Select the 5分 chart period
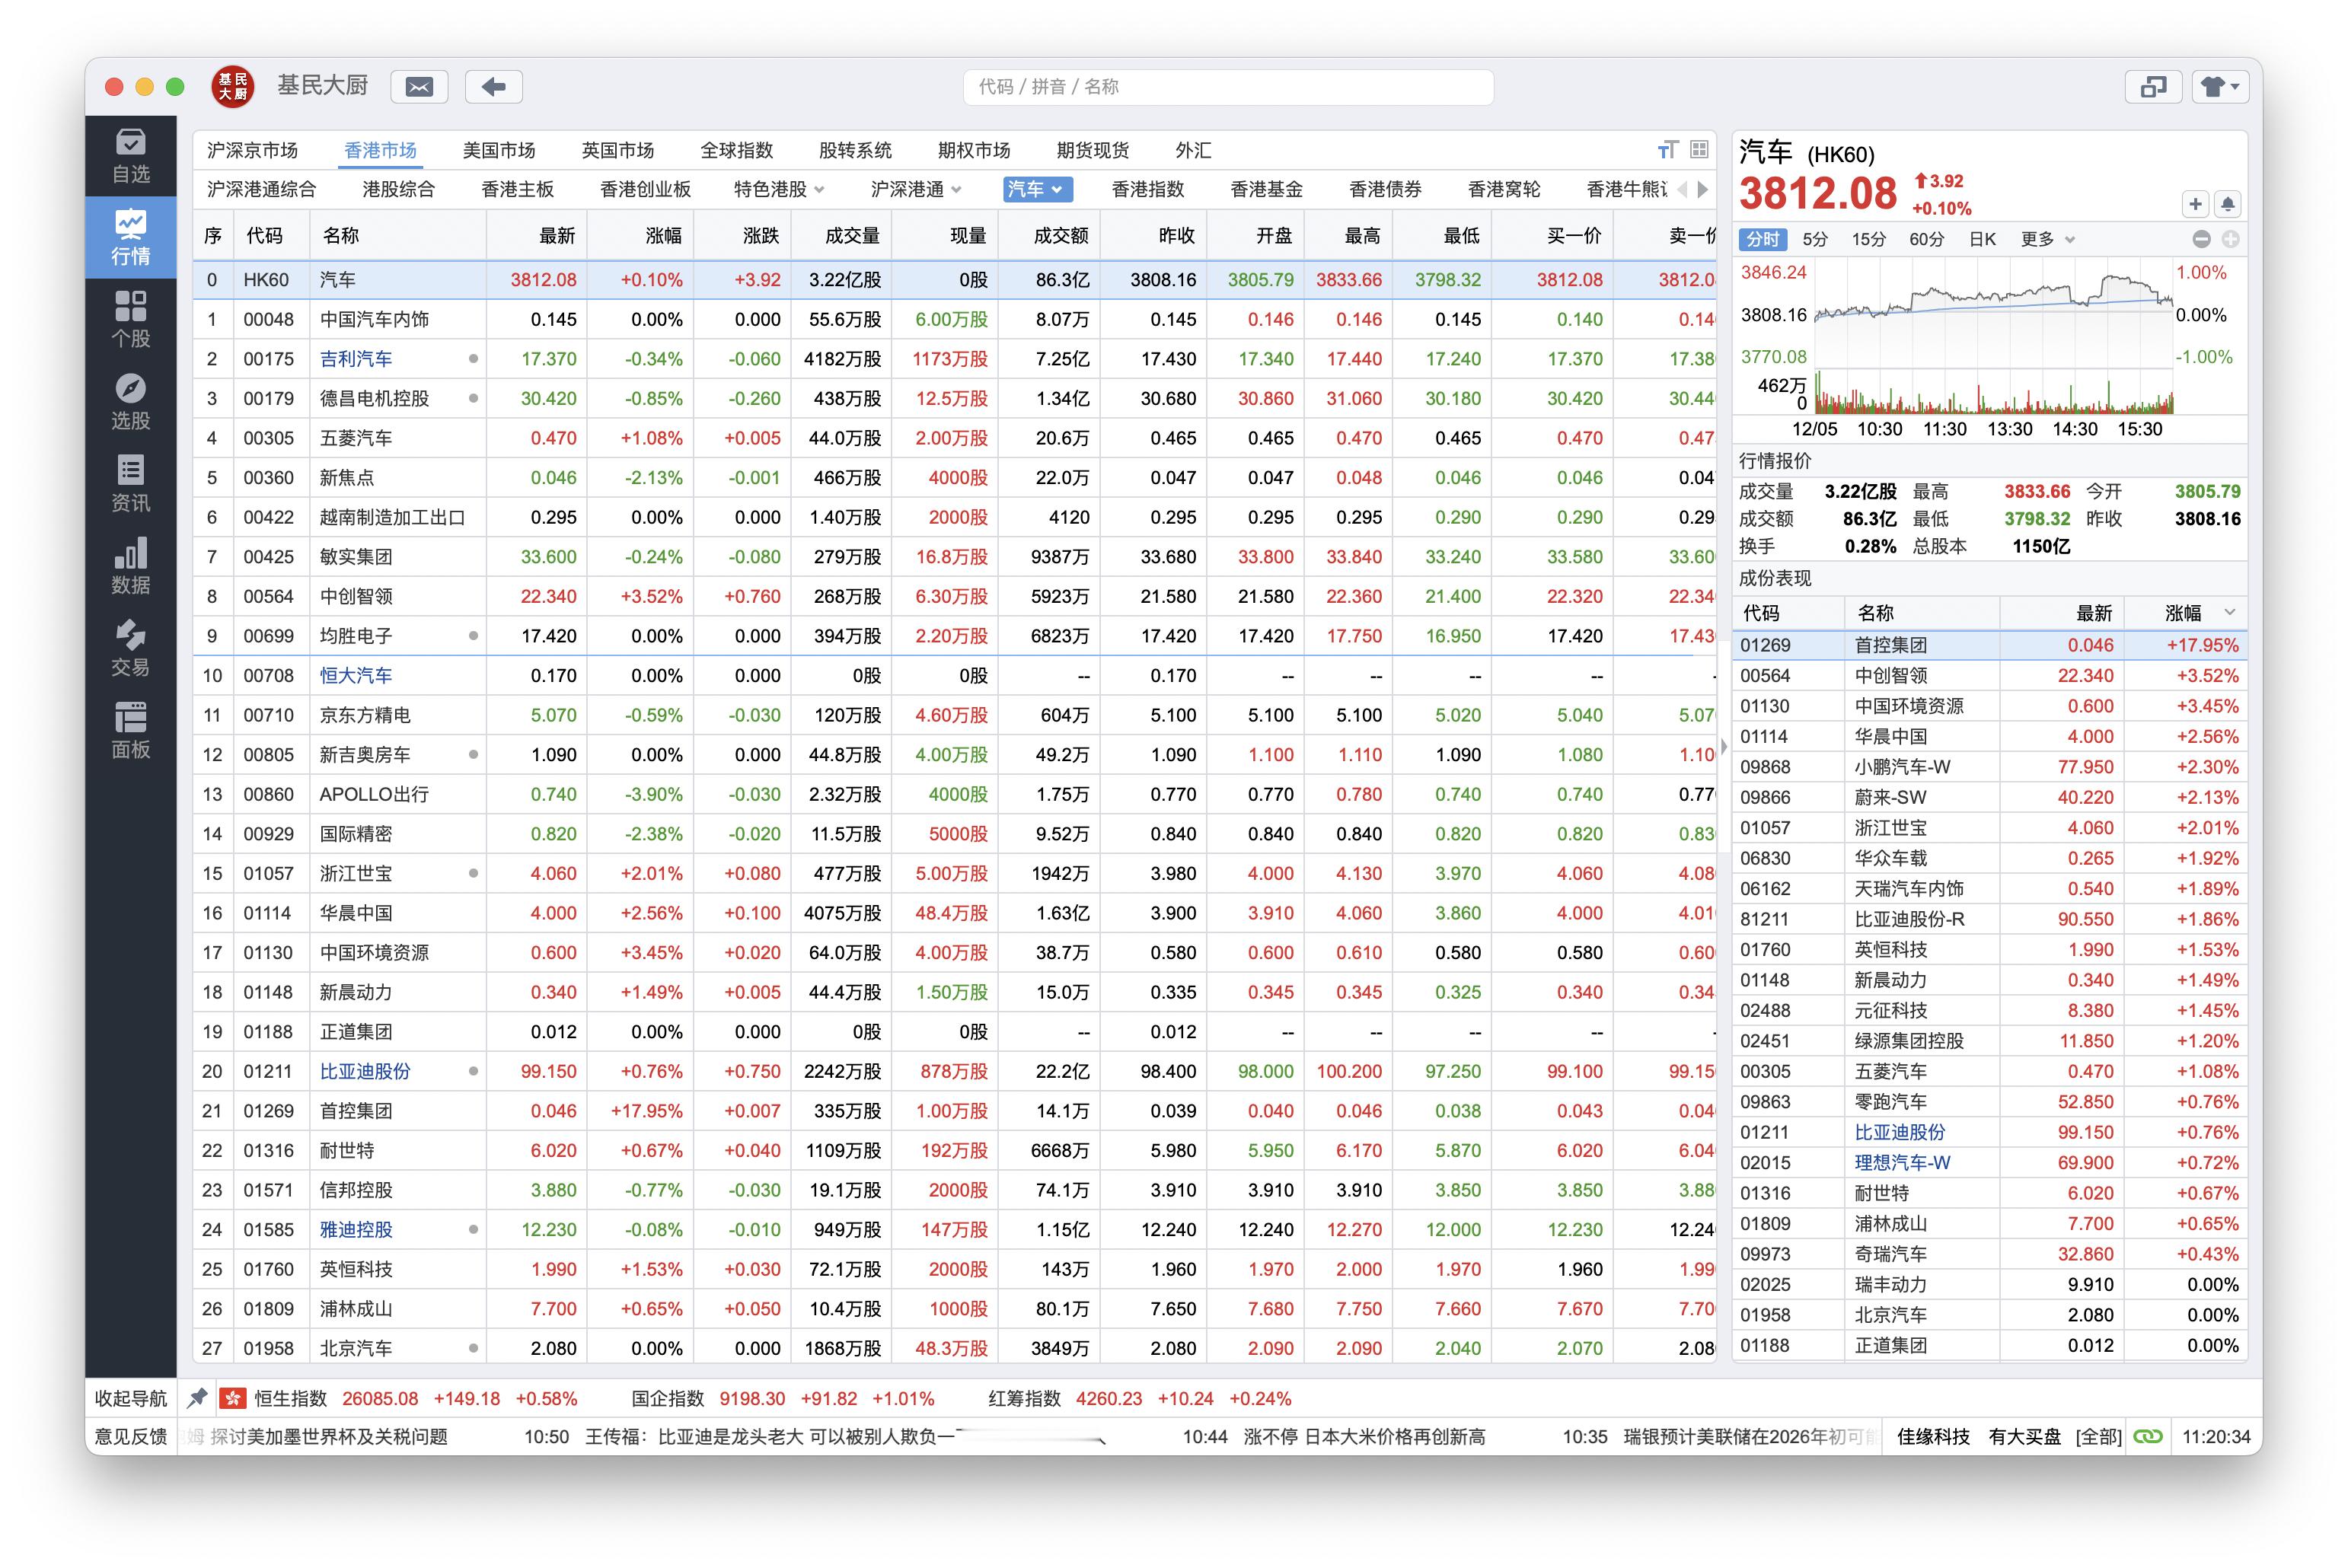 (x=1815, y=239)
